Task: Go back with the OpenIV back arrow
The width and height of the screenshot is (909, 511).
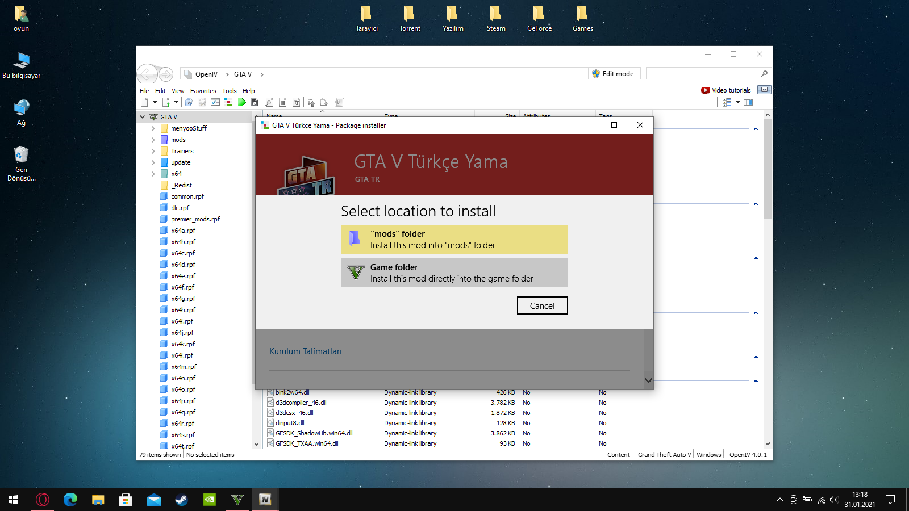Action: coord(147,74)
